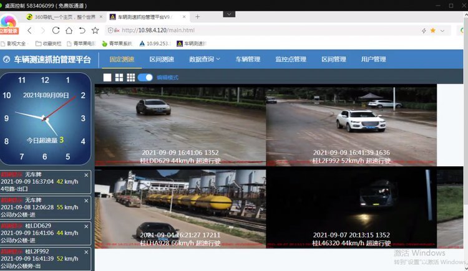Bookmark the page with the star outline icon
The width and height of the screenshot is (468, 271).
tap(95, 30)
